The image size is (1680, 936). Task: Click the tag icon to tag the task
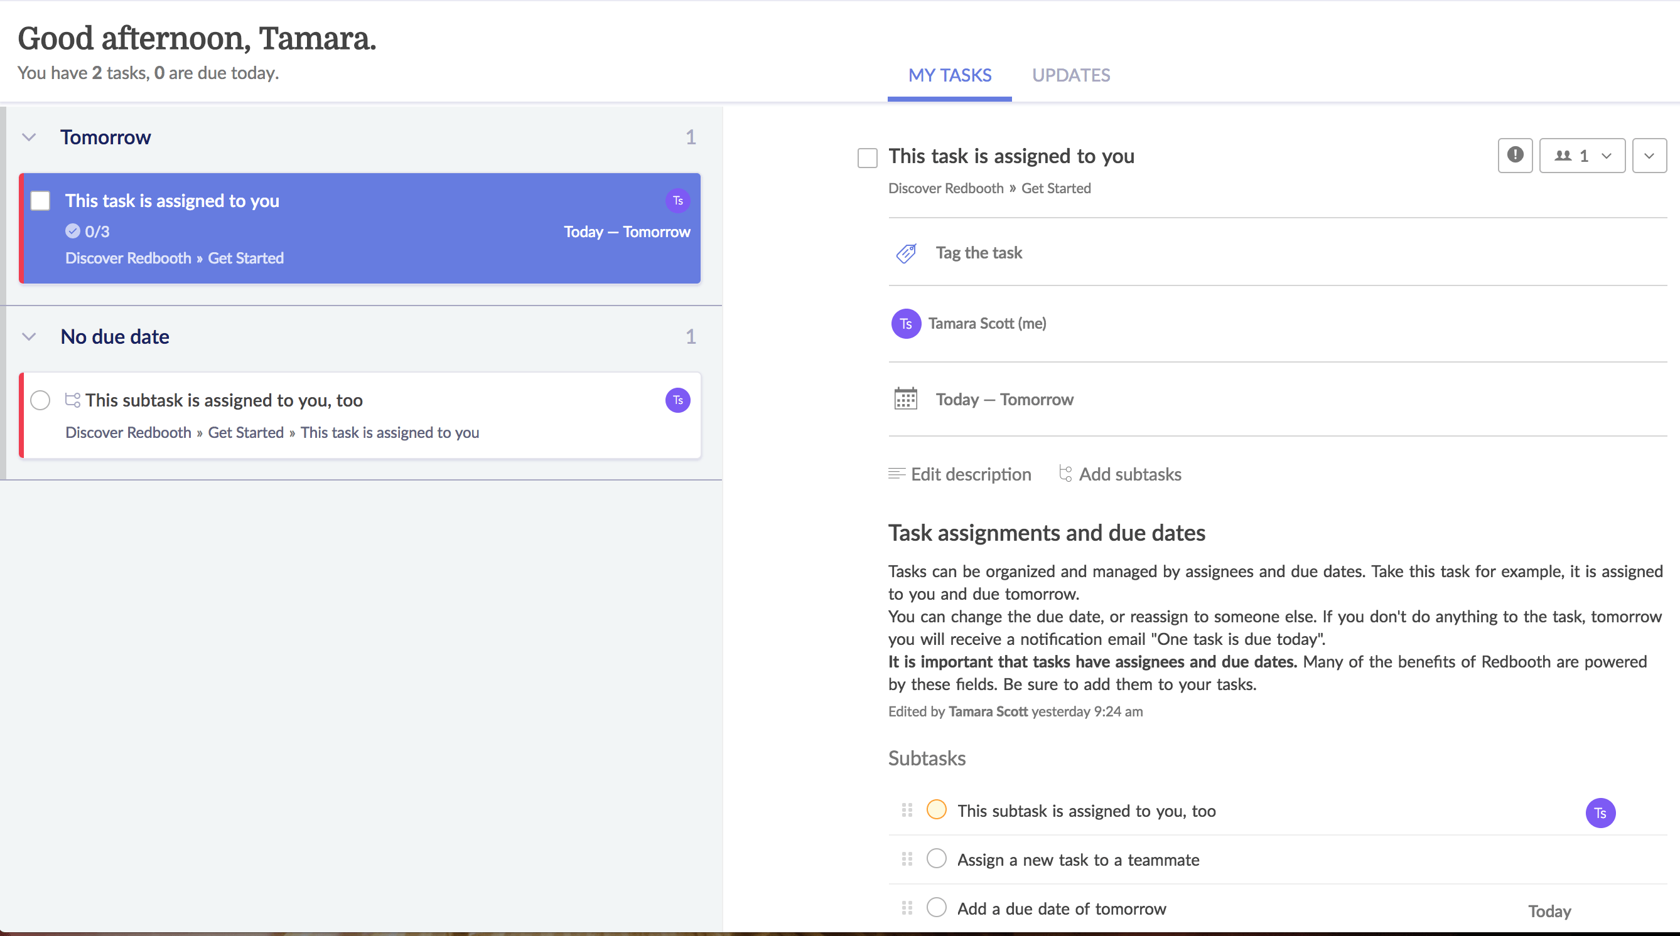tap(905, 252)
